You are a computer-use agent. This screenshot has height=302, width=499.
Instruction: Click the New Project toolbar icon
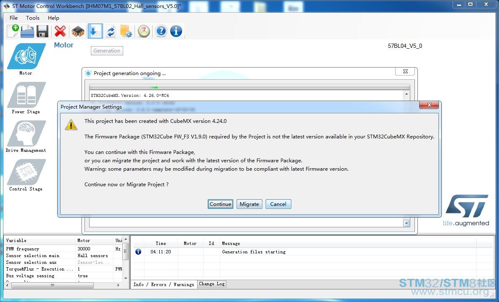pyautogui.click(x=13, y=31)
